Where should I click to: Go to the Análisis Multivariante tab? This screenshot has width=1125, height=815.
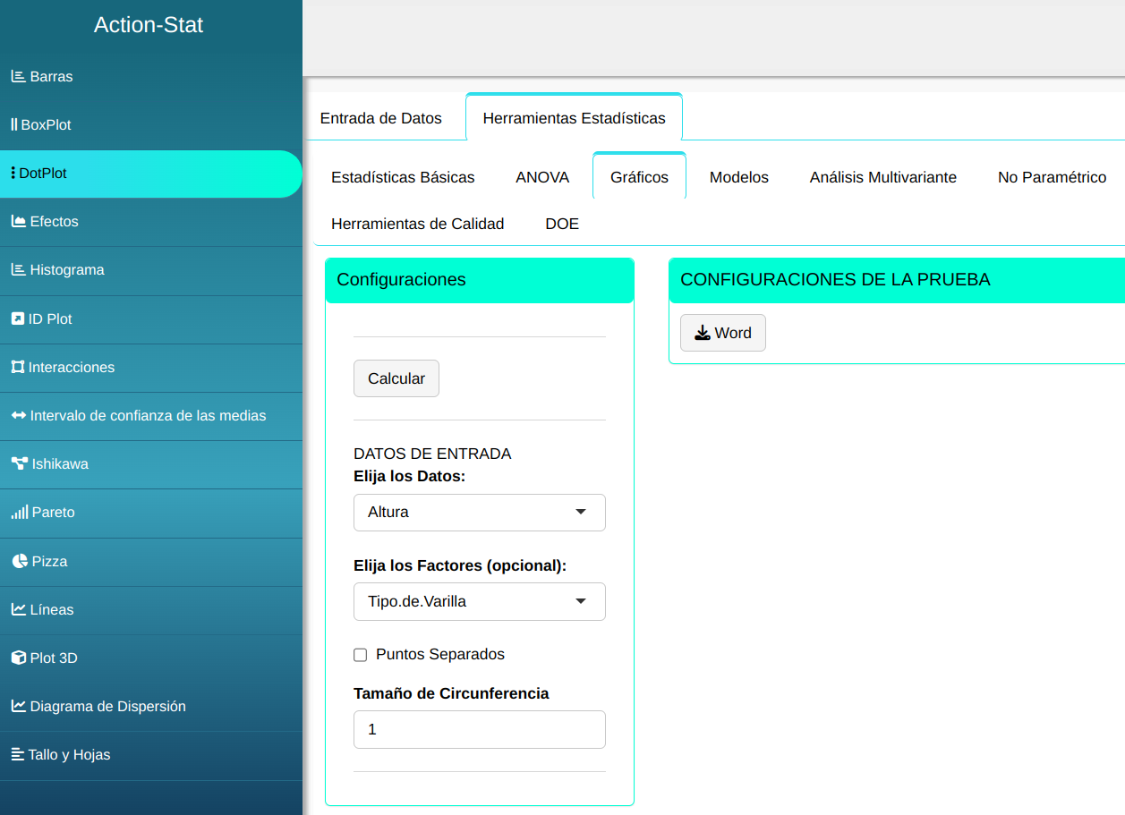882,177
